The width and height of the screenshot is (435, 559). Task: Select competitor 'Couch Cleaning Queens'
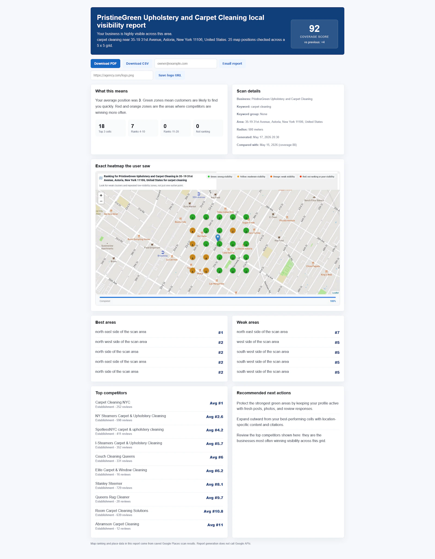click(159, 459)
